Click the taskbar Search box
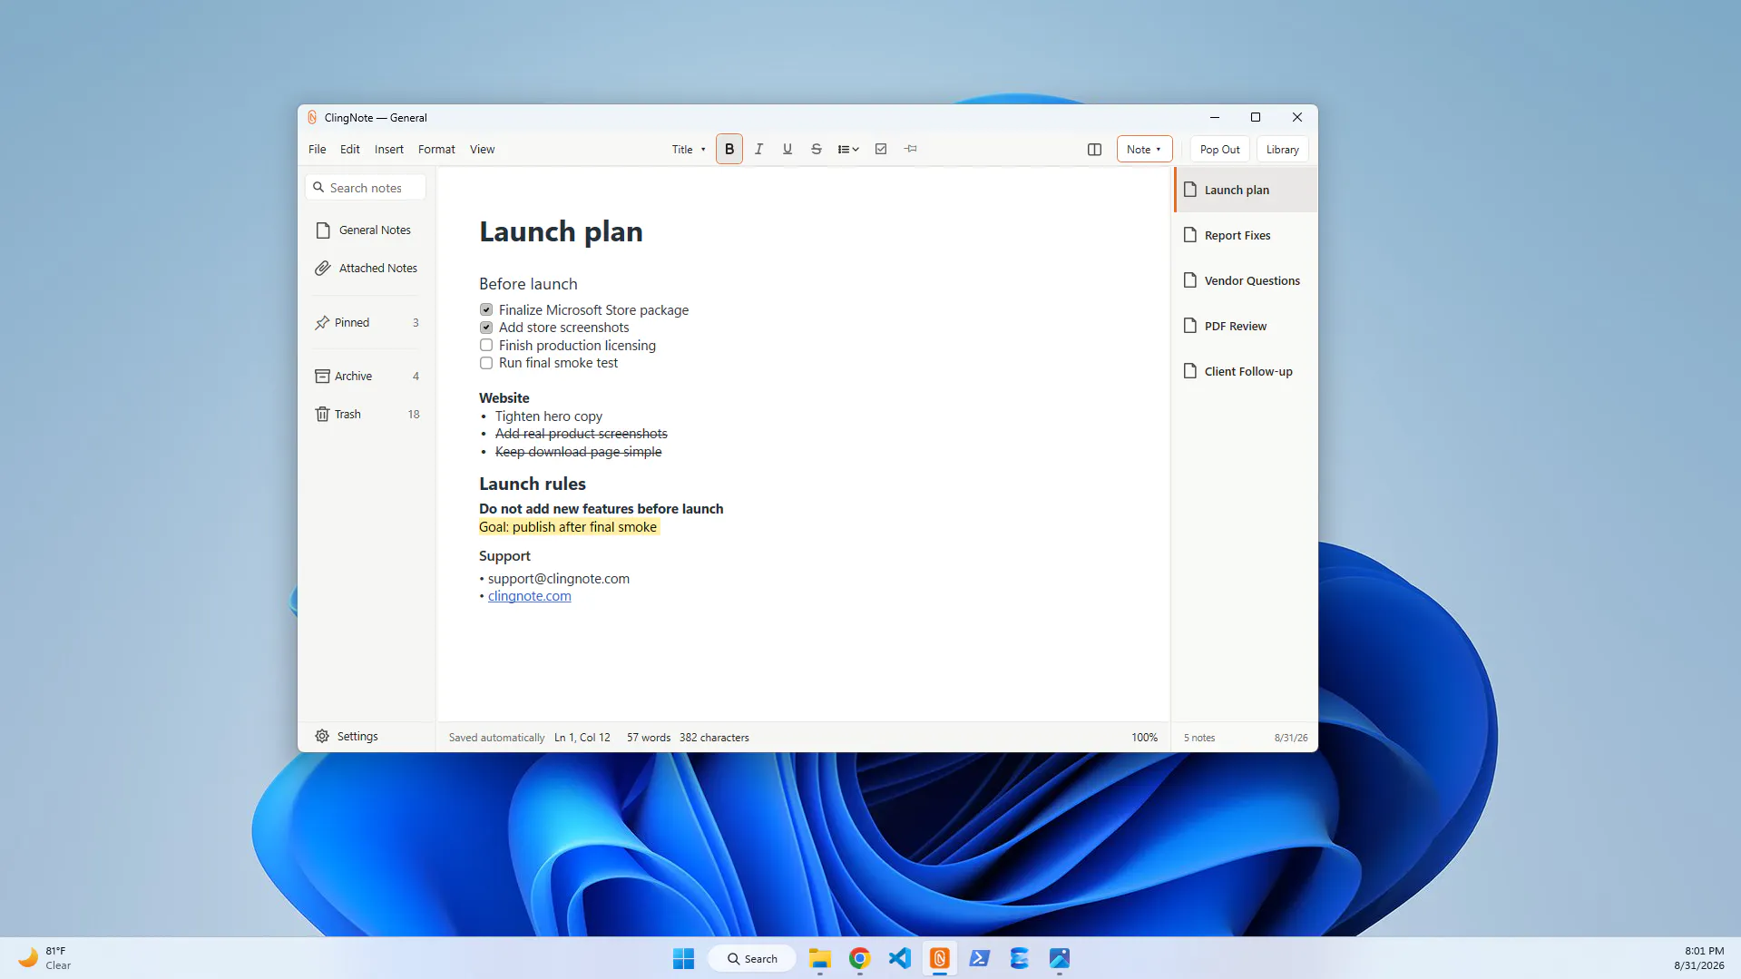 pyautogui.click(x=752, y=959)
